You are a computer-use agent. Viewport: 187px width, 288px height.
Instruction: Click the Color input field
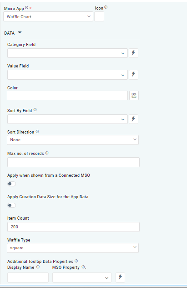67,96
